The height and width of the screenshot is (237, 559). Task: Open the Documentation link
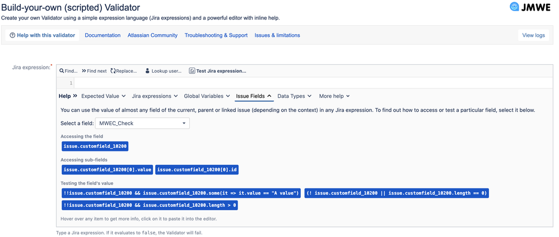103,35
